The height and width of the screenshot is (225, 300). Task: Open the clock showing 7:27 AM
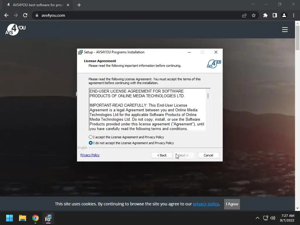point(287,218)
